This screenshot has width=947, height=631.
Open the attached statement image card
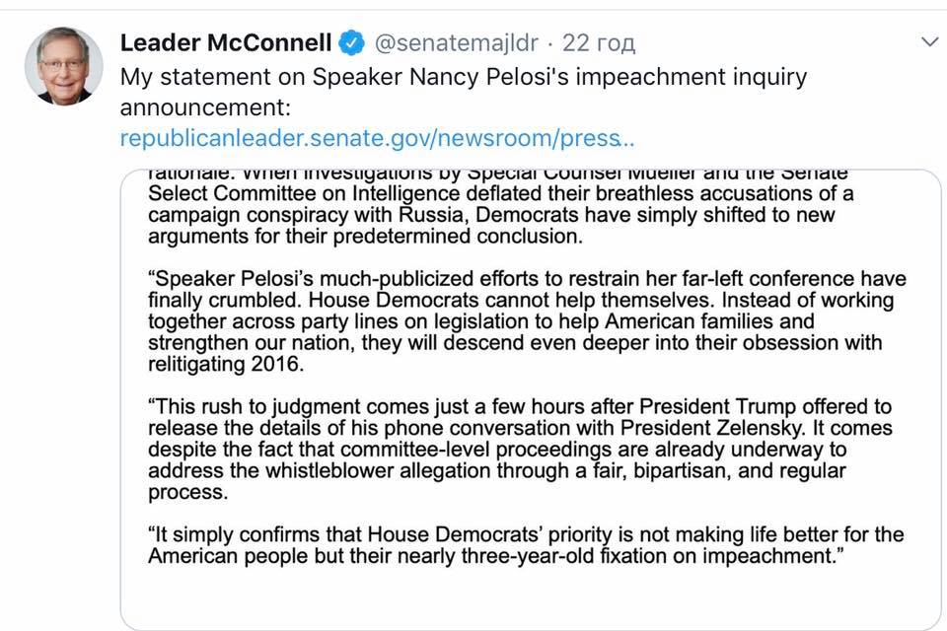[x=531, y=399]
